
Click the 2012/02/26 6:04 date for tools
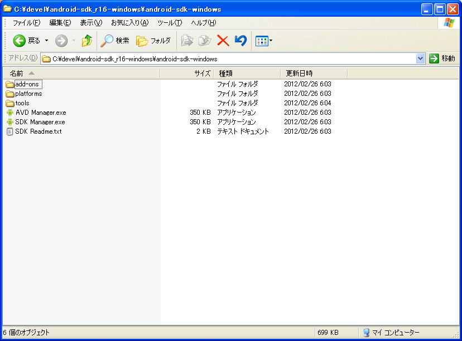[307, 103]
